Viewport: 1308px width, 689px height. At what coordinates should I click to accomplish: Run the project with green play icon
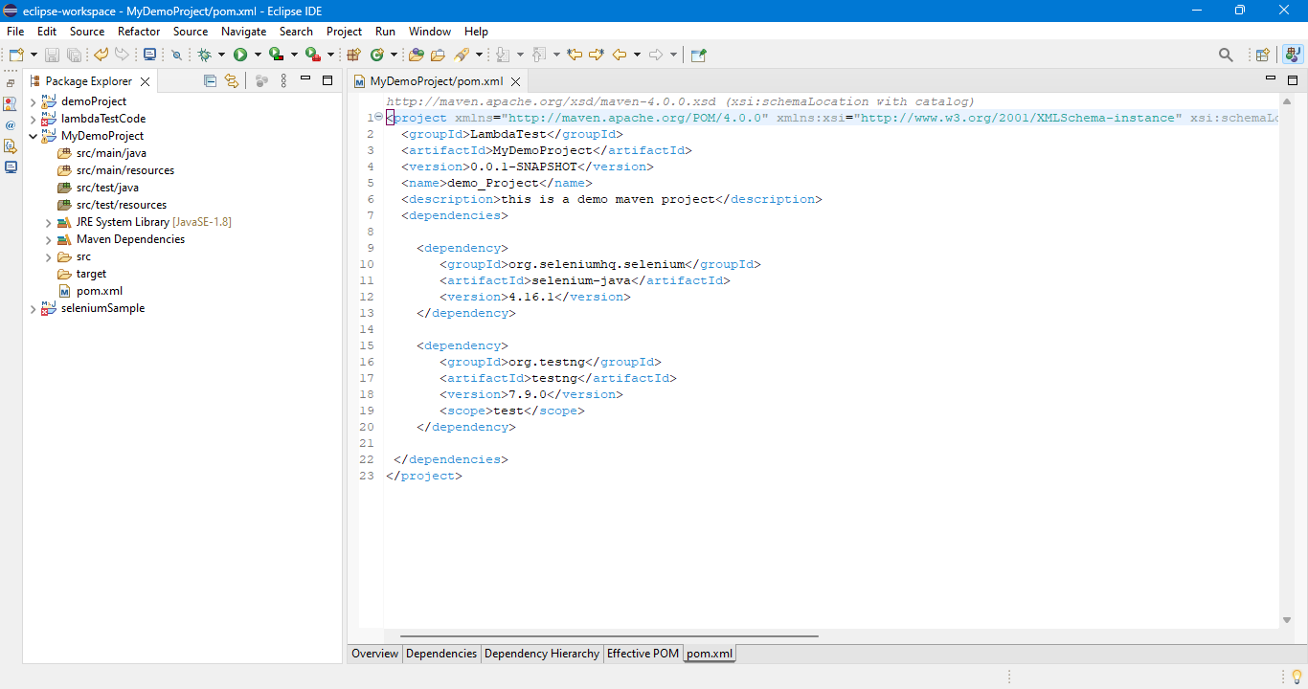click(x=240, y=55)
